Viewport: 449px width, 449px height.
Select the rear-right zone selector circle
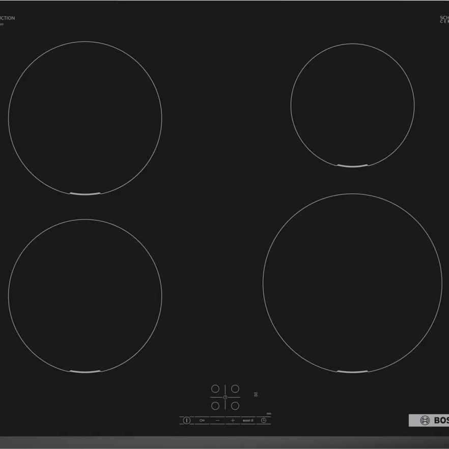(x=235, y=389)
